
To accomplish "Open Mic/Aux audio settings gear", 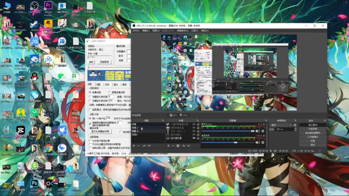I will coord(263,131).
